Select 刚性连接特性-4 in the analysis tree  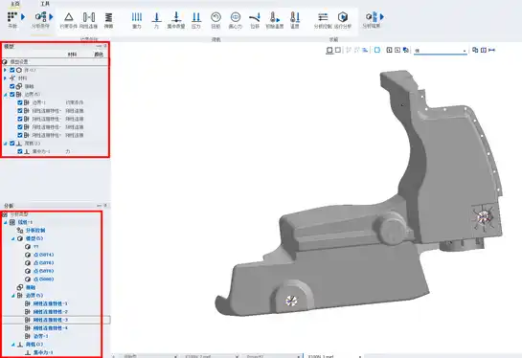point(51,328)
